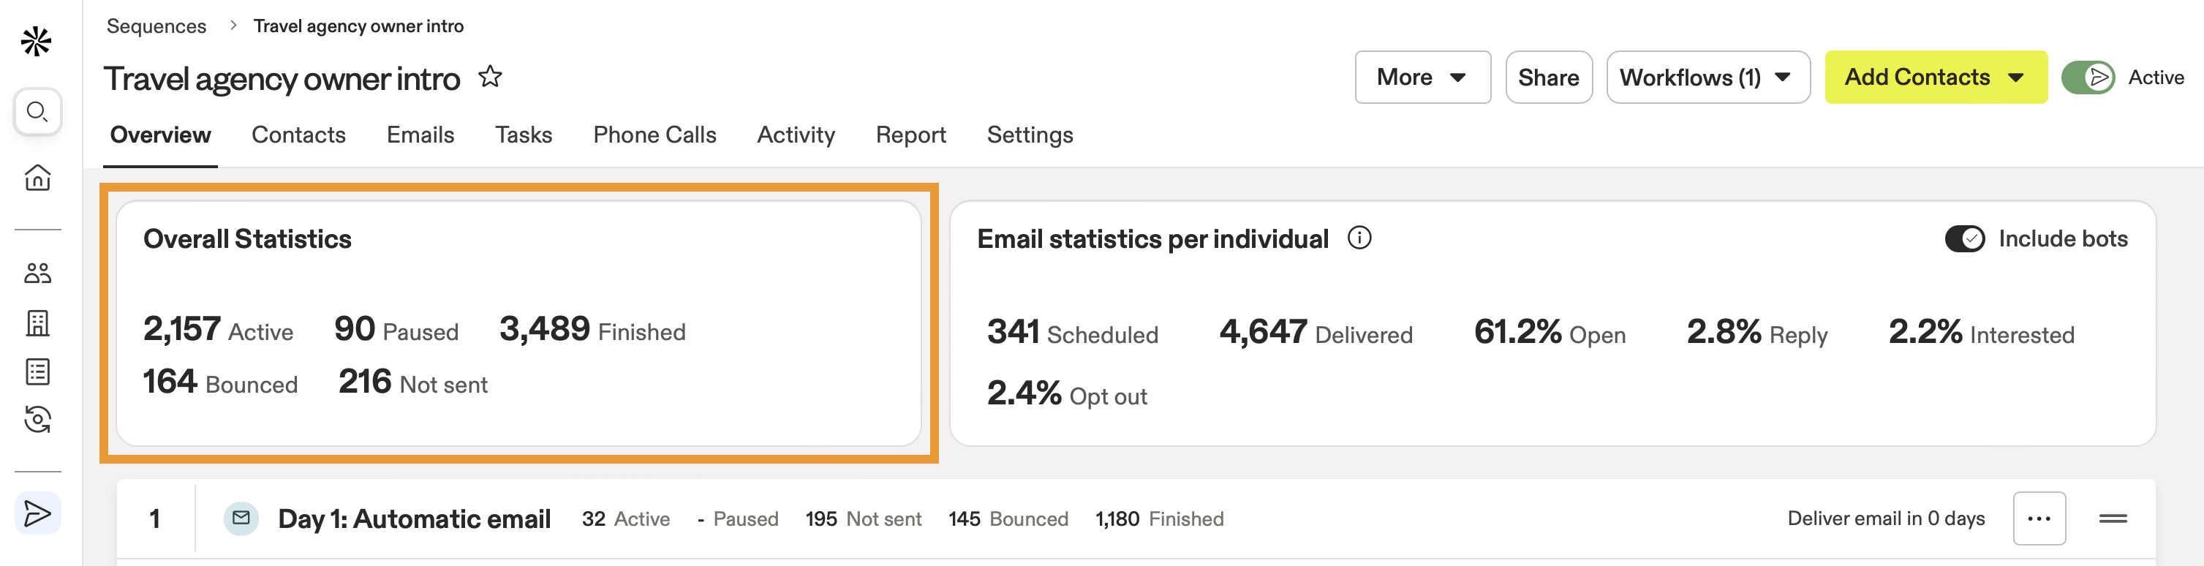
Task: Click the drag handle on Day 1 step
Action: pyautogui.click(x=2113, y=518)
